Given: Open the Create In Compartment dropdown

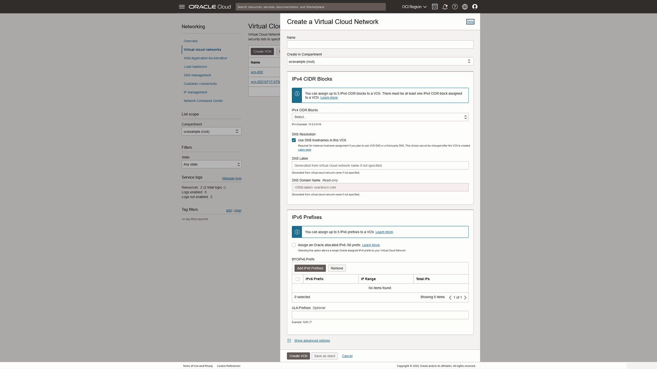Looking at the screenshot, I should click(x=379, y=61).
